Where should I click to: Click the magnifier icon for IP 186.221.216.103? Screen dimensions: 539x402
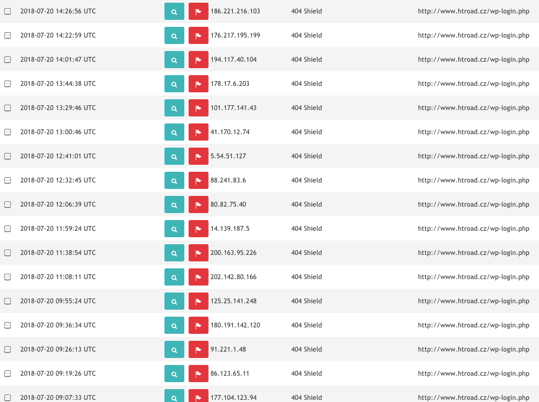click(174, 12)
